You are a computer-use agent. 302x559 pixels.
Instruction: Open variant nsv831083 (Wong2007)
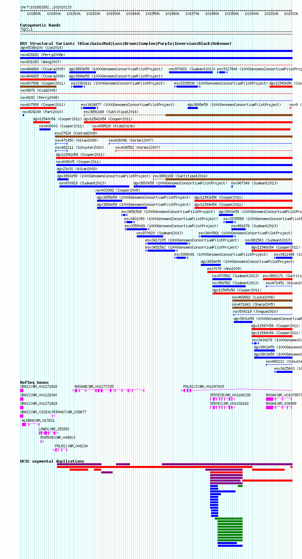click(x=41, y=62)
